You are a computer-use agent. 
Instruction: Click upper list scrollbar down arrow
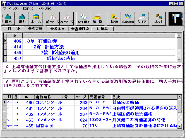[x=179, y=60]
